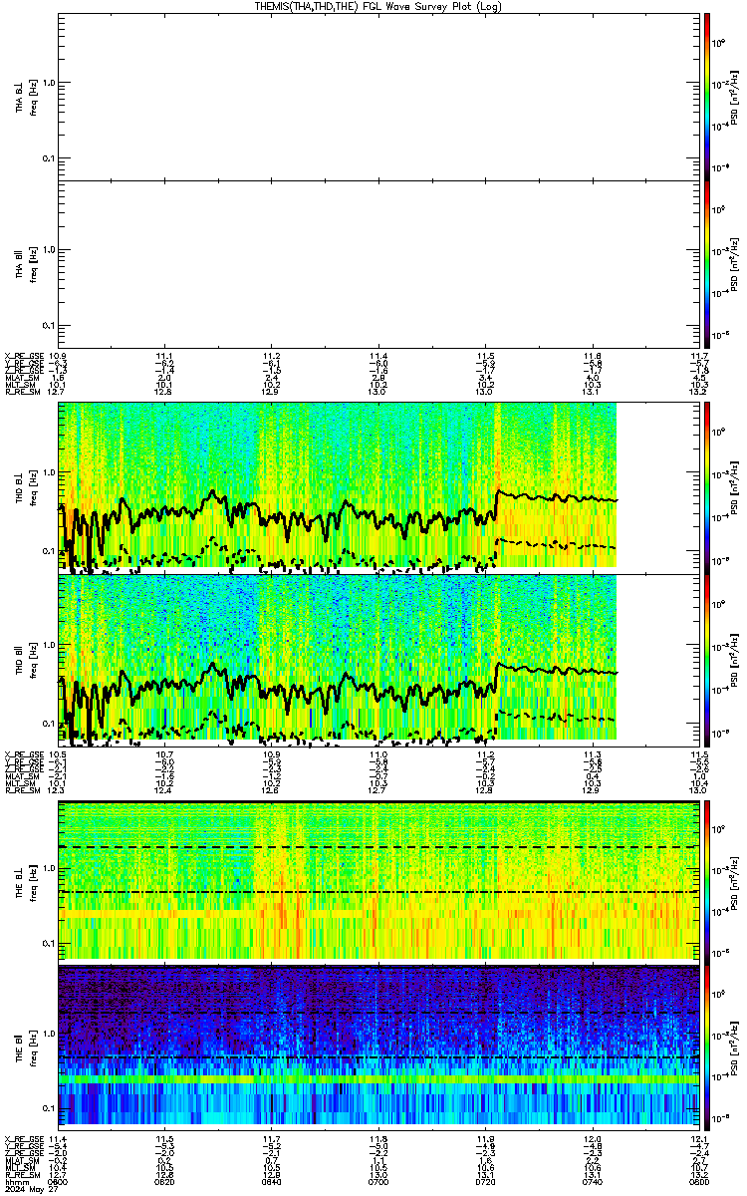Click the 1.0 frequency tick of THD BL

click(x=48, y=472)
